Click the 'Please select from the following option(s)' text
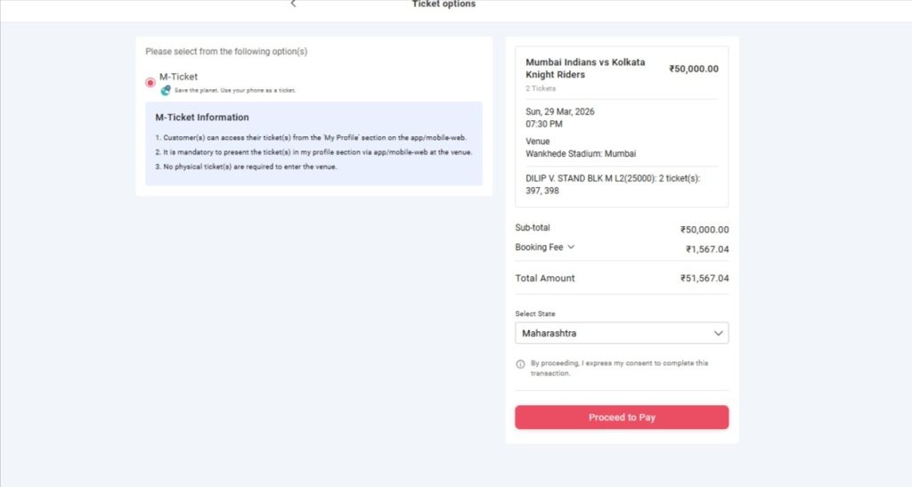Screen dimensions: 912x487 point(226,52)
